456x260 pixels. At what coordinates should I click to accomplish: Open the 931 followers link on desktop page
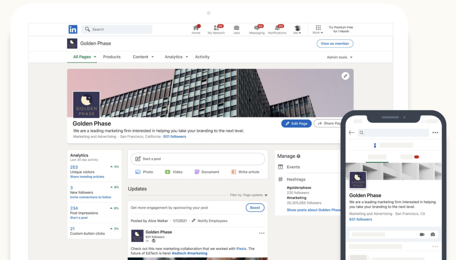(x=175, y=136)
